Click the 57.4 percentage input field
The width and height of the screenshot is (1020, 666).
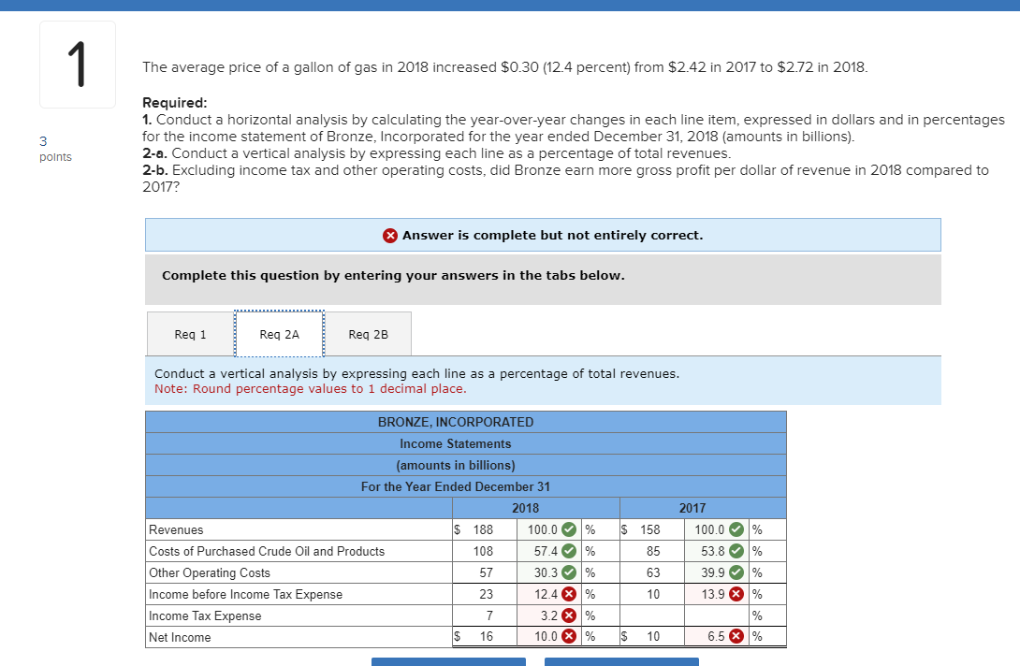click(549, 551)
